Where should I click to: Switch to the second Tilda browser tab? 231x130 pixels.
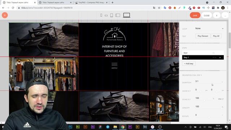[55, 3]
